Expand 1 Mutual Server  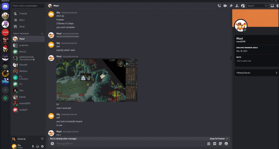pos(256,73)
